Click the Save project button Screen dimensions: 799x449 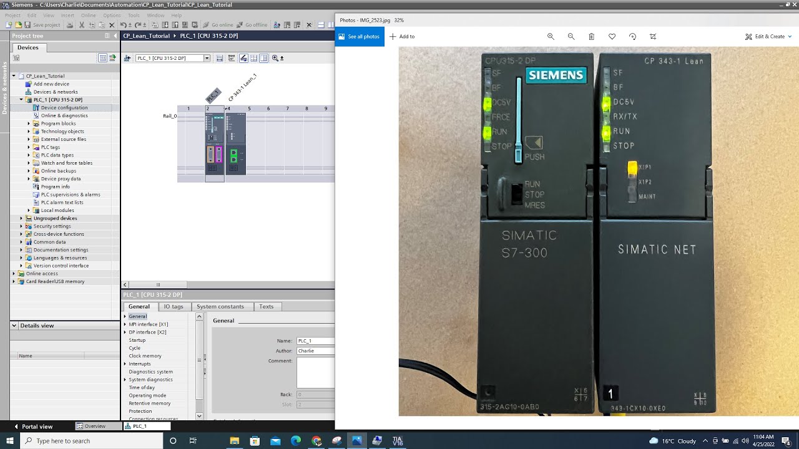42,25
